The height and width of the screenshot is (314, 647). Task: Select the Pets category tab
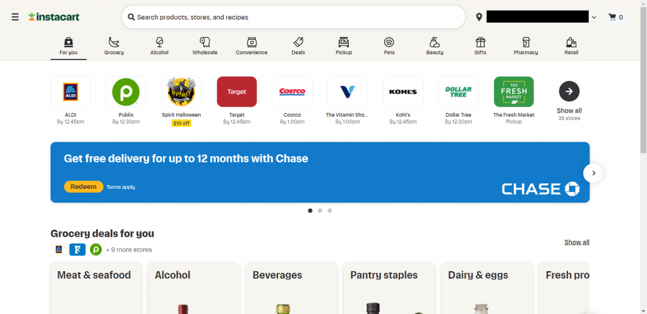(x=389, y=45)
